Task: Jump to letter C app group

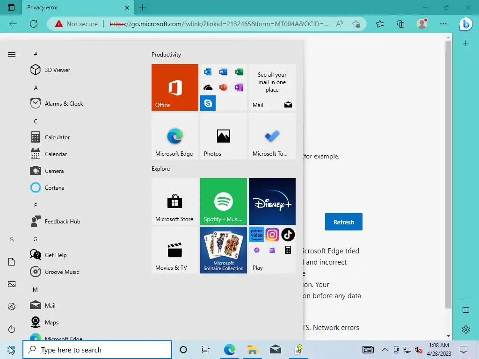Action: point(36,121)
